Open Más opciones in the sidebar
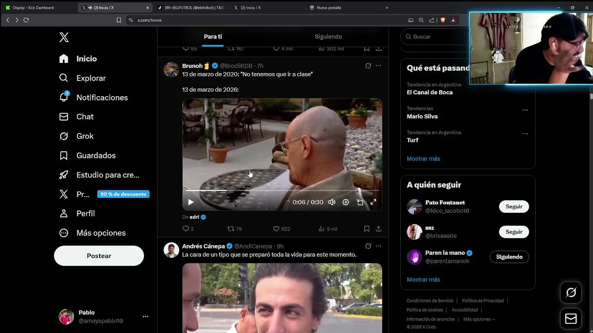 click(92, 233)
